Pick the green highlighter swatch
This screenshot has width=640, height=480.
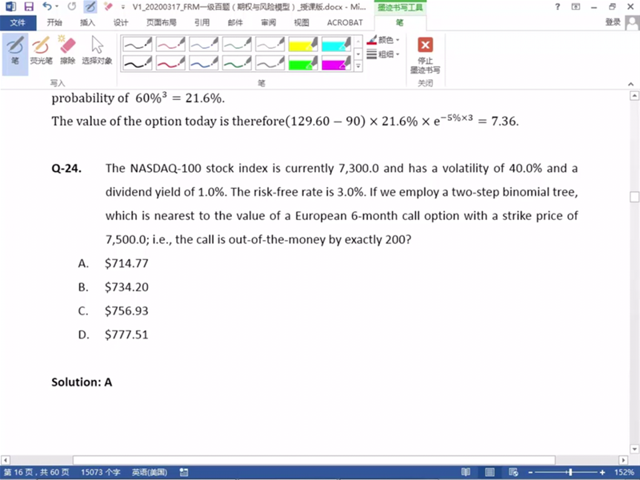[303, 63]
